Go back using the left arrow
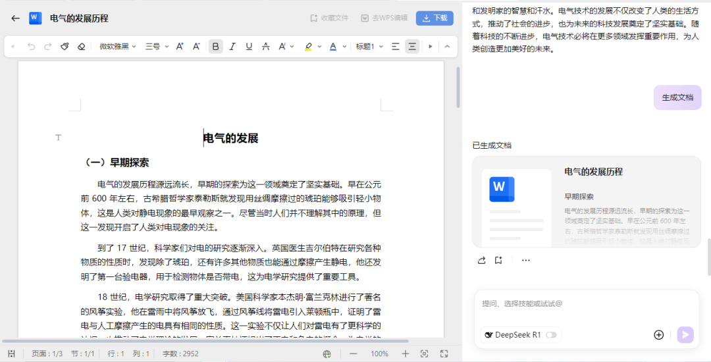 coord(15,18)
